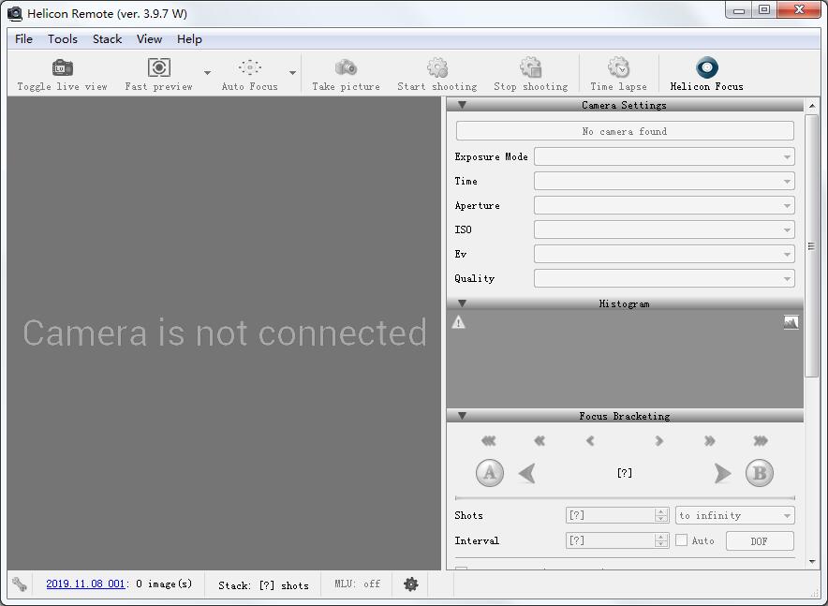Set focus point A
Viewport: 828px width, 606px height.
coord(489,473)
